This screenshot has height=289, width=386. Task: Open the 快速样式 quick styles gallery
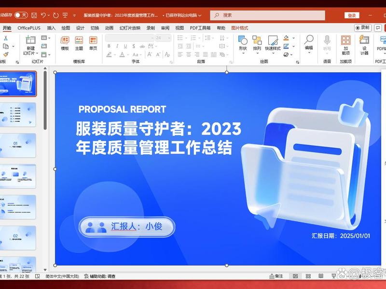point(273,45)
